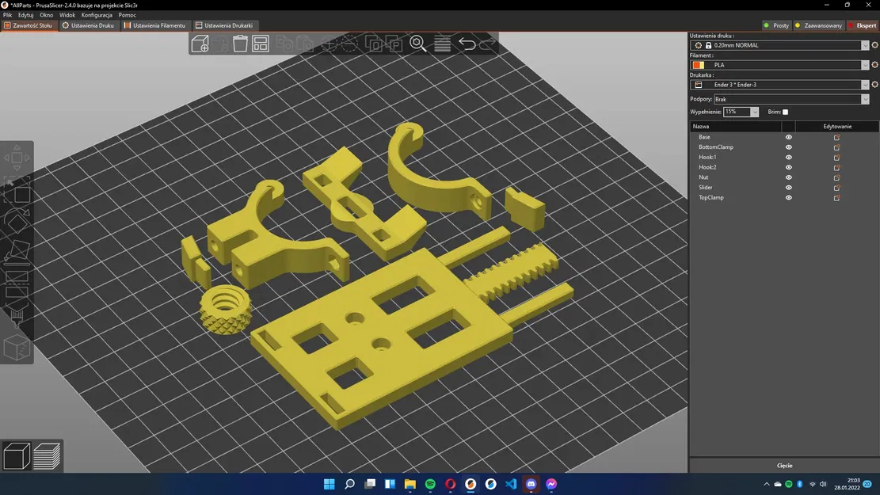Switch to Ustawienia Filamentu tab
The height and width of the screenshot is (495, 880).
[x=154, y=25]
